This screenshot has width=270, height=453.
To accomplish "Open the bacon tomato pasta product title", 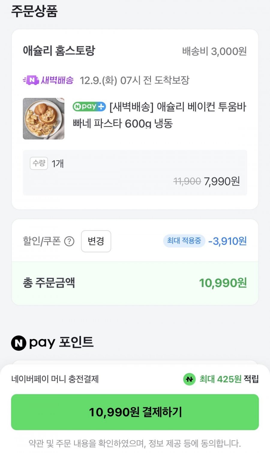I will click(160, 115).
